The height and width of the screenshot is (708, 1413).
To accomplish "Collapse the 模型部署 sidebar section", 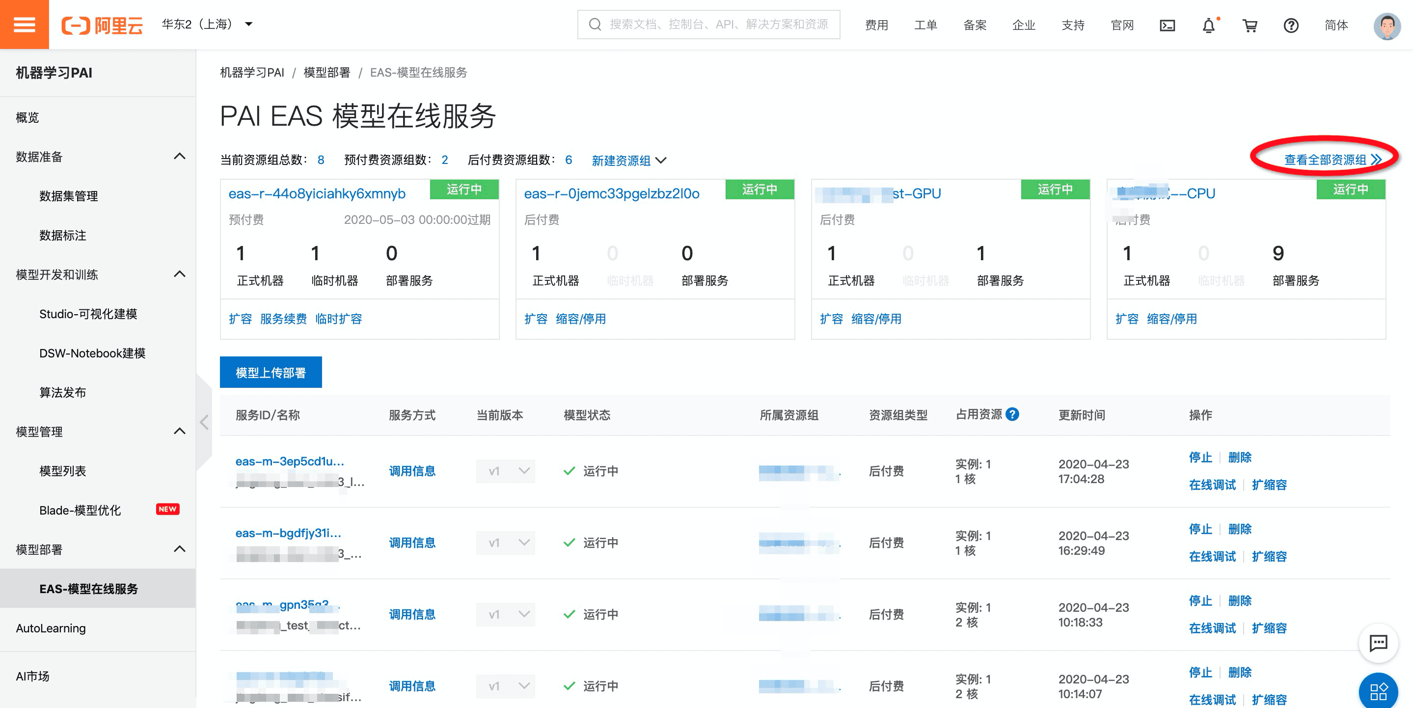I will click(179, 549).
